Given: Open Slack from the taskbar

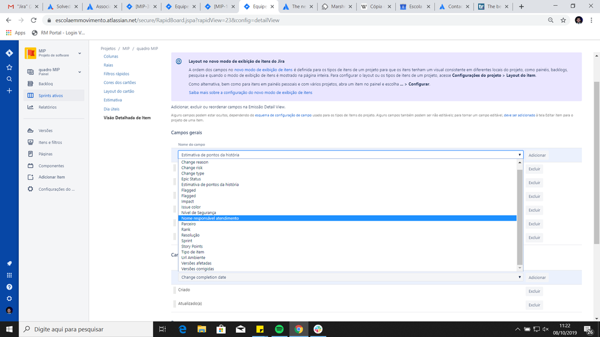Looking at the screenshot, I should point(318,329).
